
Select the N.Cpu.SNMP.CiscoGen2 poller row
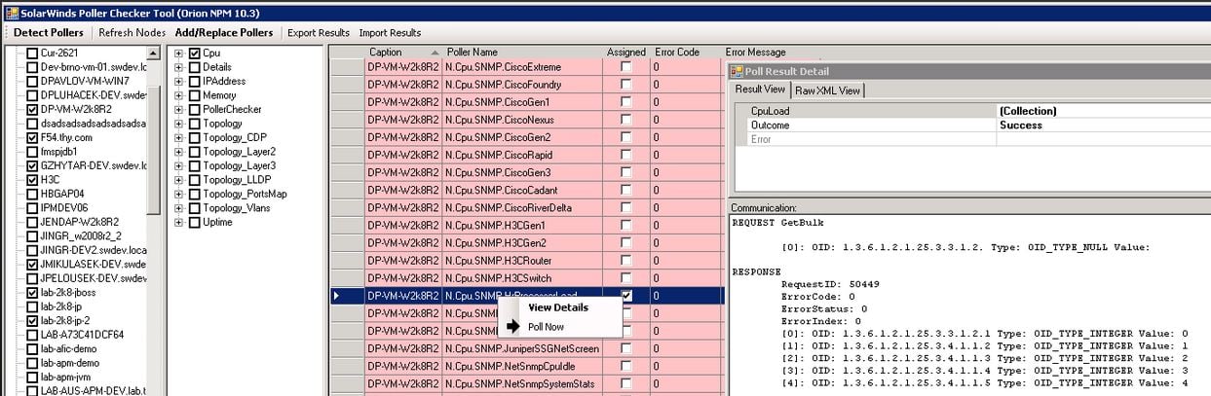point(527,137)
